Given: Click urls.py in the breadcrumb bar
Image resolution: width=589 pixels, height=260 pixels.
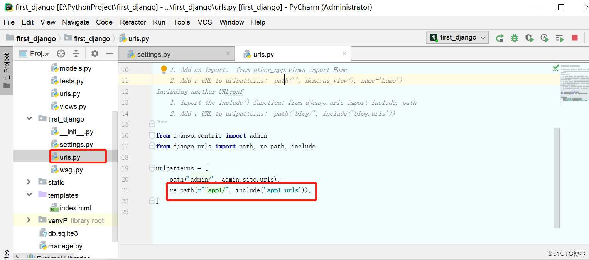Looking at the screenshot, I should pyautogui.click(x=134, y=38).
